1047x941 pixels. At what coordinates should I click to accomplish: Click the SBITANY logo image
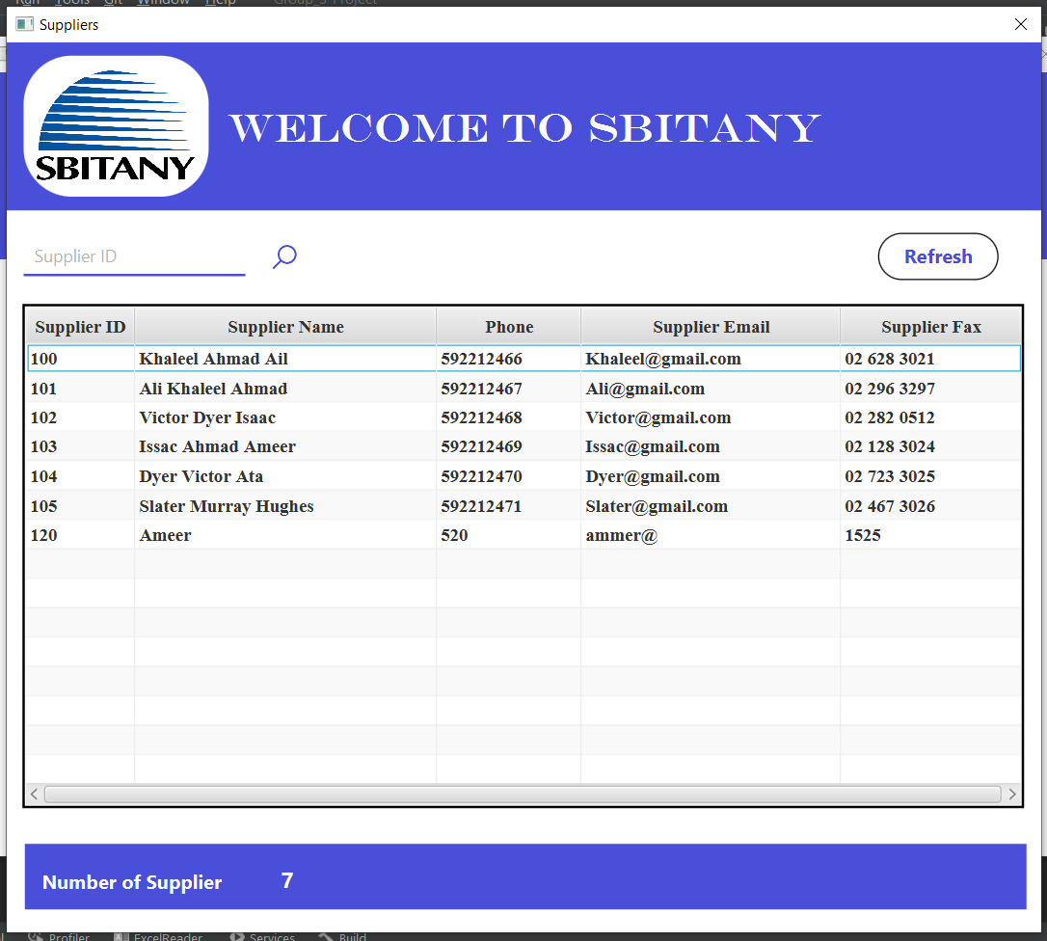point(117,126)
